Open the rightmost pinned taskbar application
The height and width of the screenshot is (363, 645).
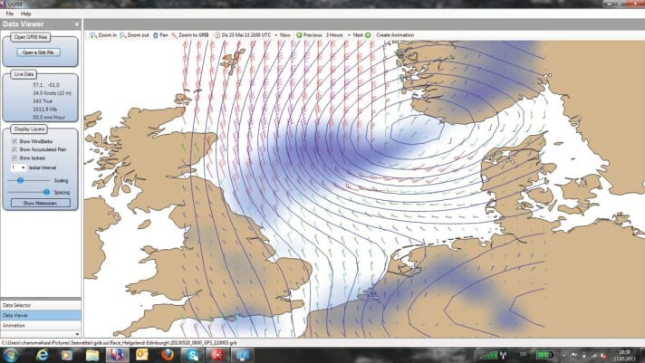coord(242,355)
